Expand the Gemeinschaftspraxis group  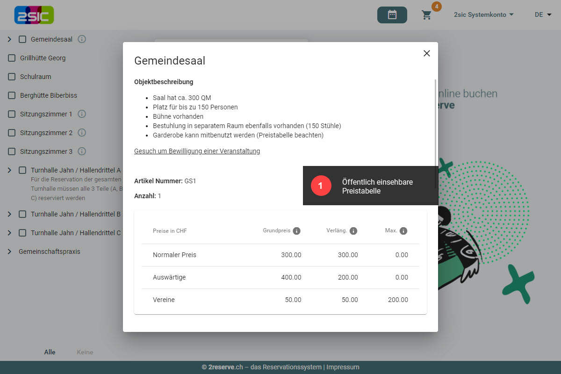pos(9,252)
